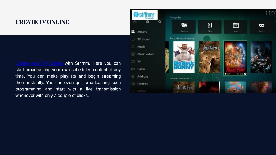Click the Radio sidebar icon

point(133,69)
